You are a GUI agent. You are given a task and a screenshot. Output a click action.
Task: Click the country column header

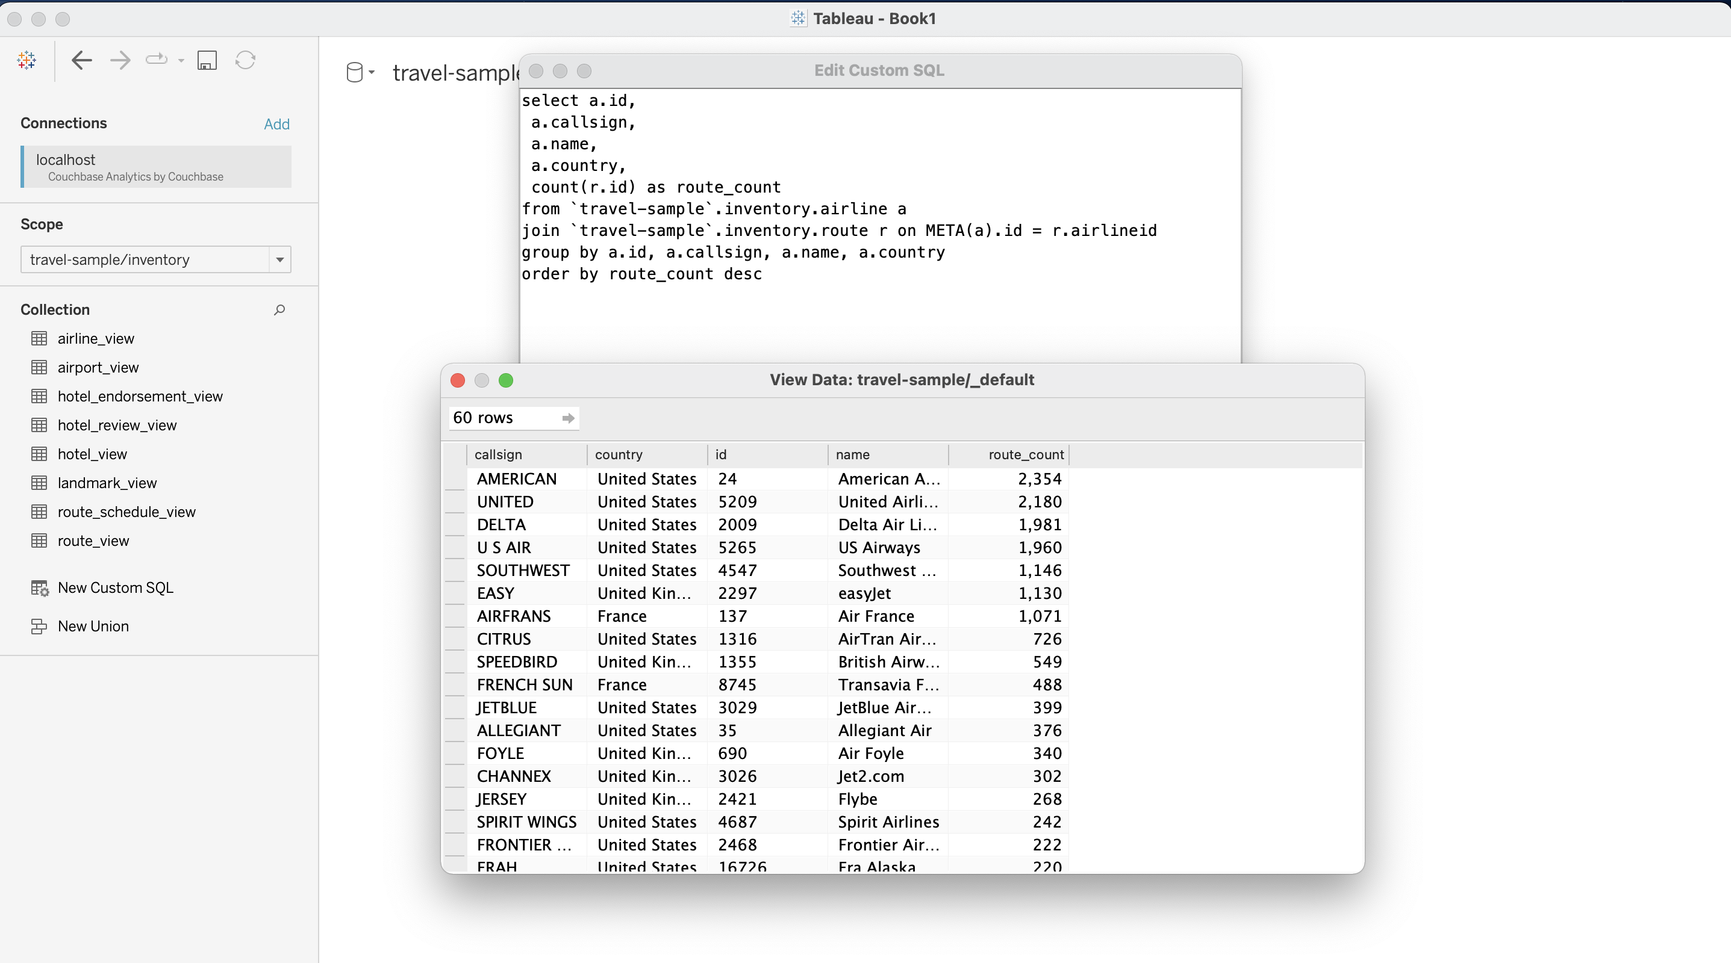[x=647, y=454]
